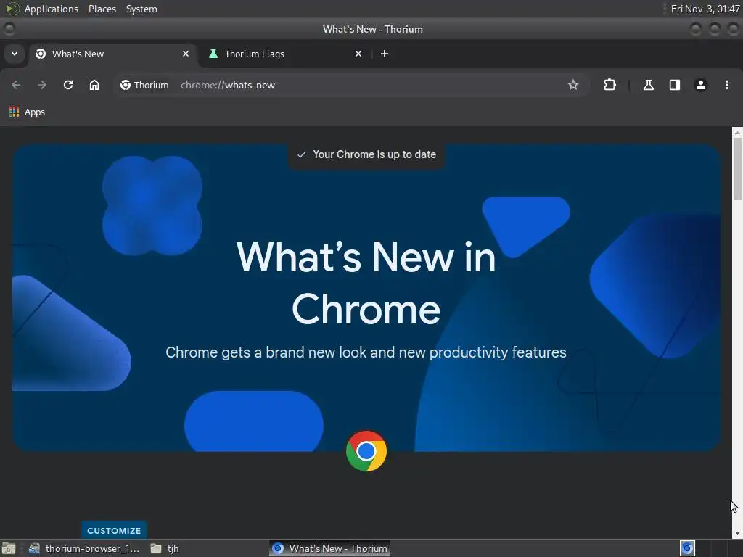Click the 'Your Chrome is up to date' banner
This screenshot has height=557, width=743.
coord(366,154)
